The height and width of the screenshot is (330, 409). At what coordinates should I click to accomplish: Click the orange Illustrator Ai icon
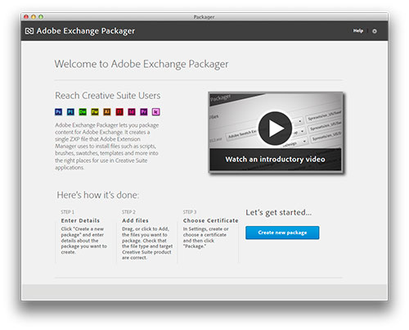(x=107, y=112)
